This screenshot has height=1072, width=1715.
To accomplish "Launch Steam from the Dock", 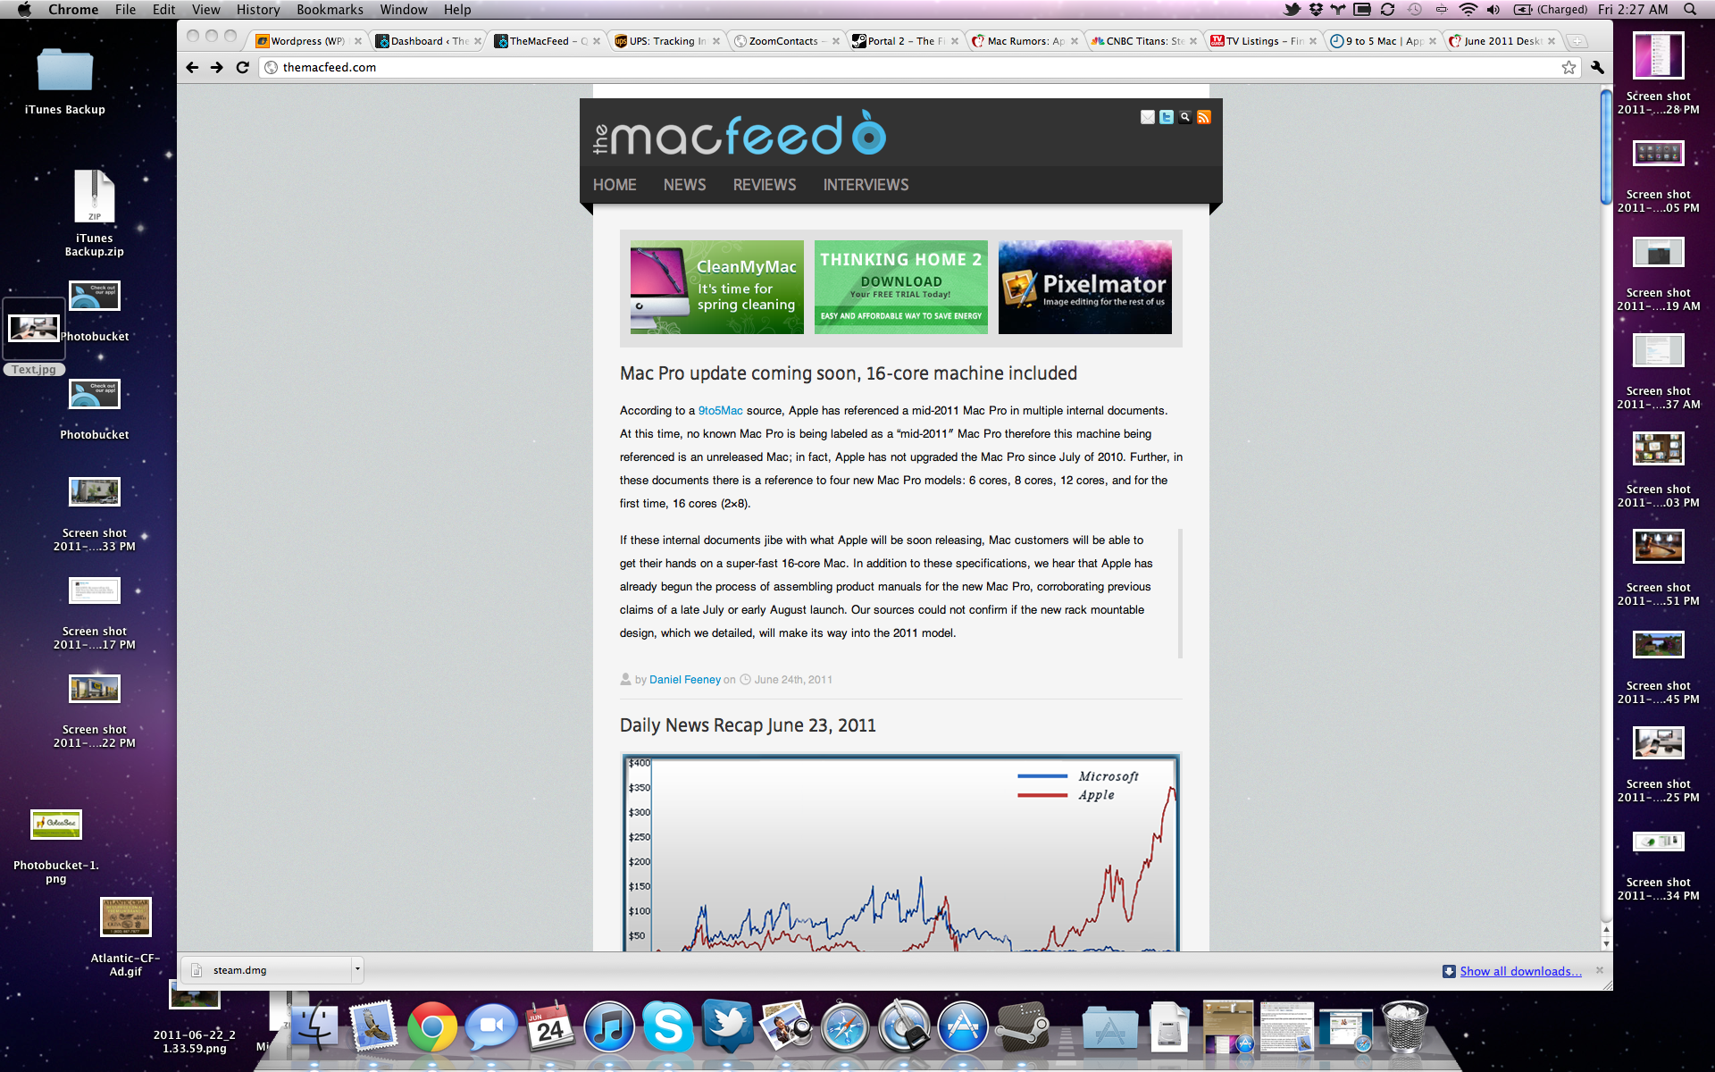I will pos(1022,1027).
